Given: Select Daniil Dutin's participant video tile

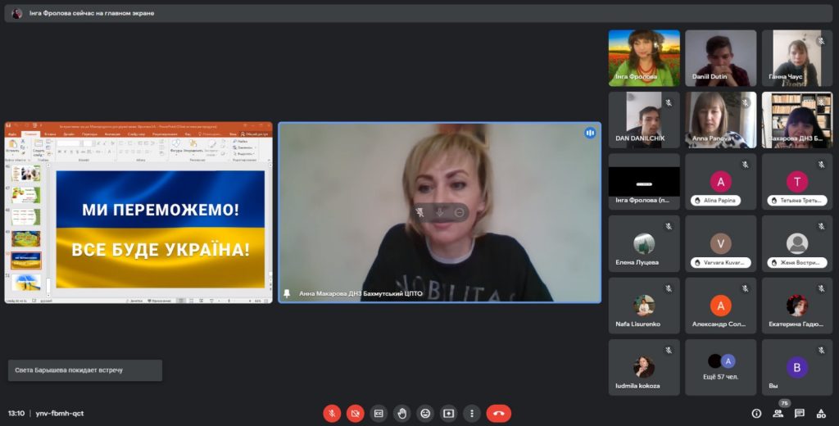Looking at the screenshot, I should [x=720, y=58].
